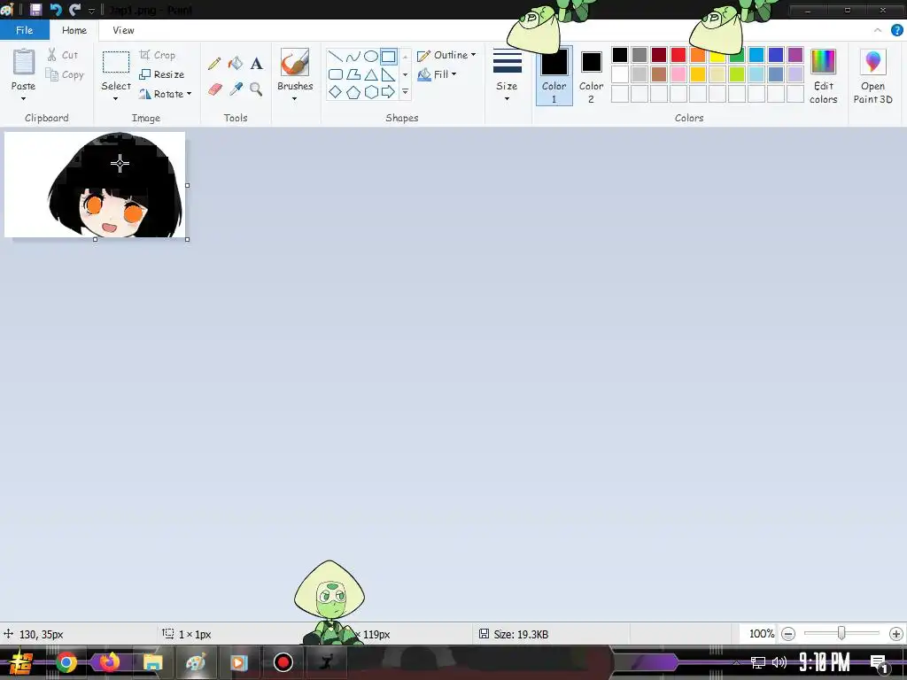This screenshot has height=680, width=907.
Task: Click the red record taskbar icon
Action: pyautogui.click(x=283, y=662)
